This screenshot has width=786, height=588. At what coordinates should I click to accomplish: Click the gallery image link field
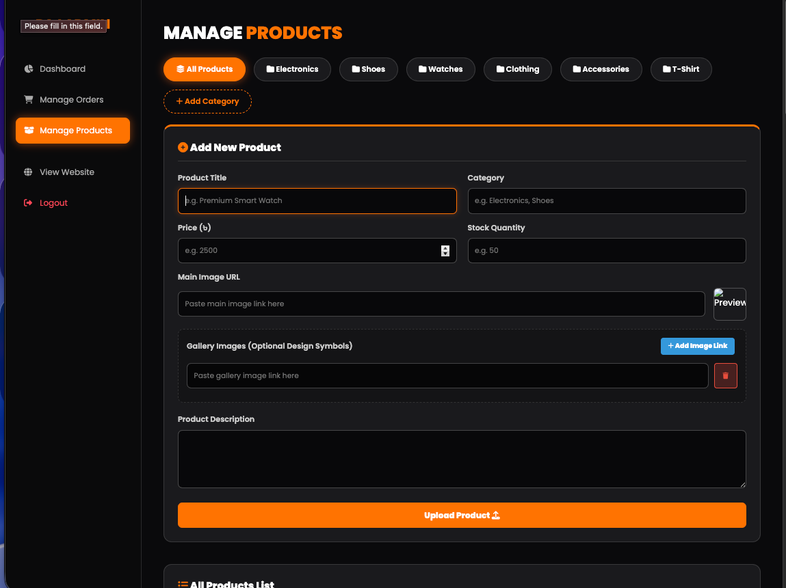click(447, 375)
